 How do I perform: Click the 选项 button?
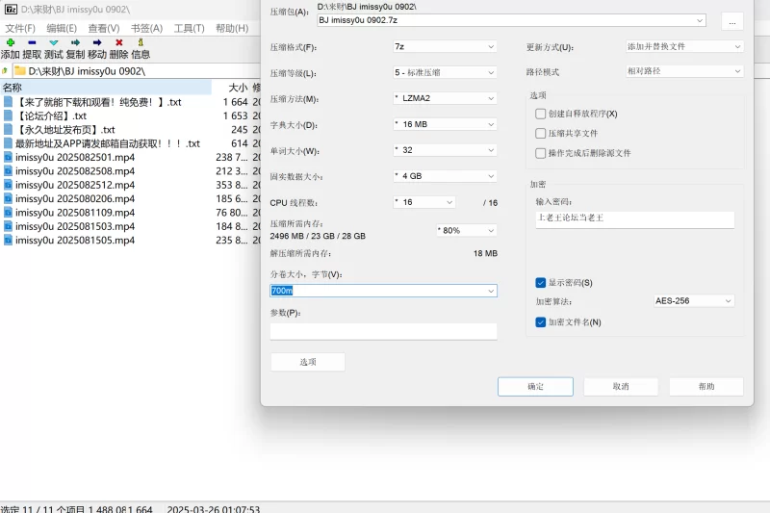tap(308, 362)
